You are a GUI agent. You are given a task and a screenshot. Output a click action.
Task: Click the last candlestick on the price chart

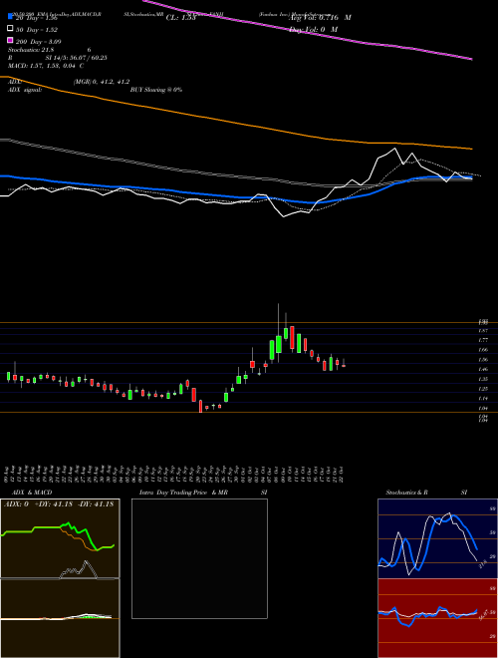point(344,364)
